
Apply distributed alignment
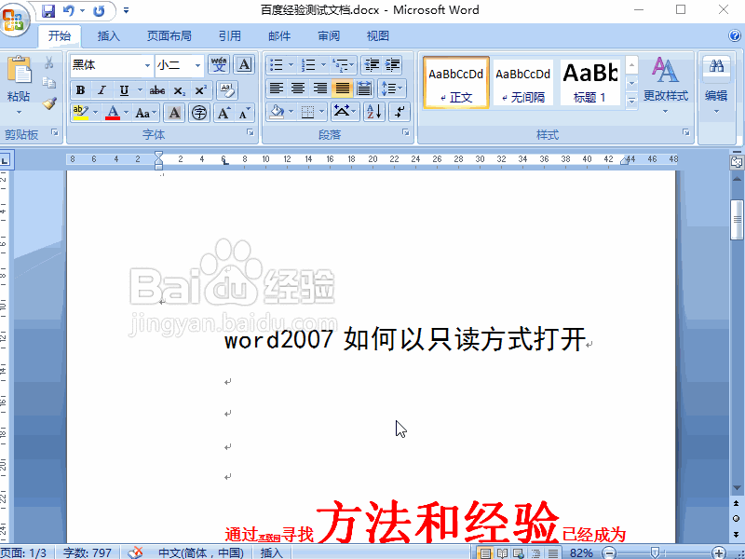click(364, 89)
